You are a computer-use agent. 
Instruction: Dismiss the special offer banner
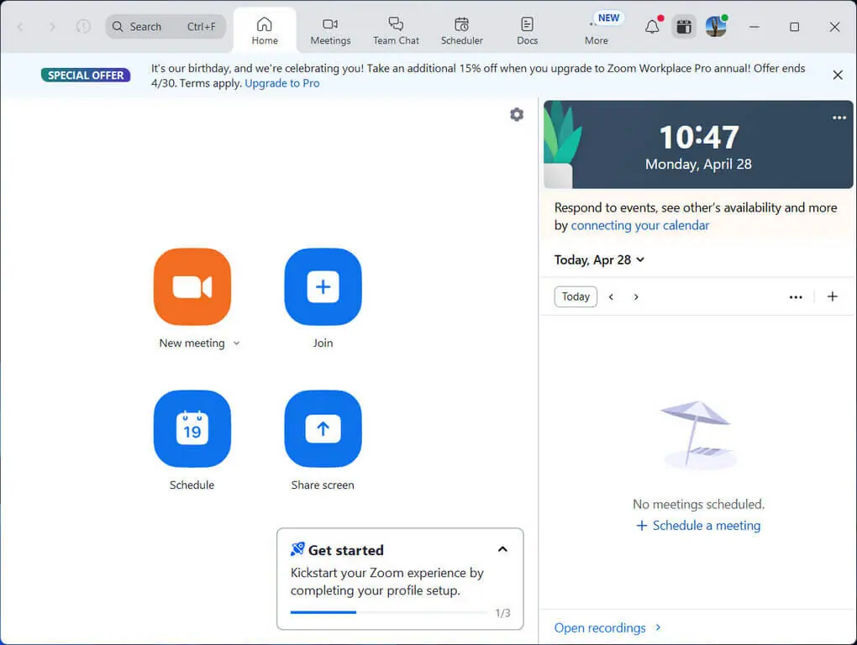[x=838, y=76]
